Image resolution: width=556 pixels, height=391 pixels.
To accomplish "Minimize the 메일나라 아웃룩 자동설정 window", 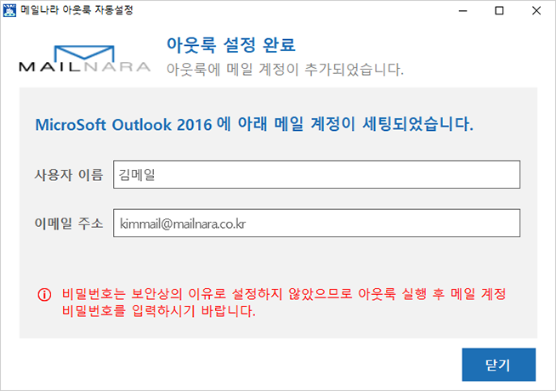I will click(x=462, y=11).
